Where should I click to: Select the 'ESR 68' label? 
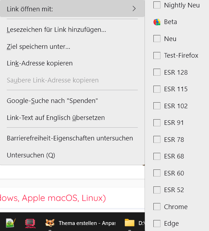(174, 156)
